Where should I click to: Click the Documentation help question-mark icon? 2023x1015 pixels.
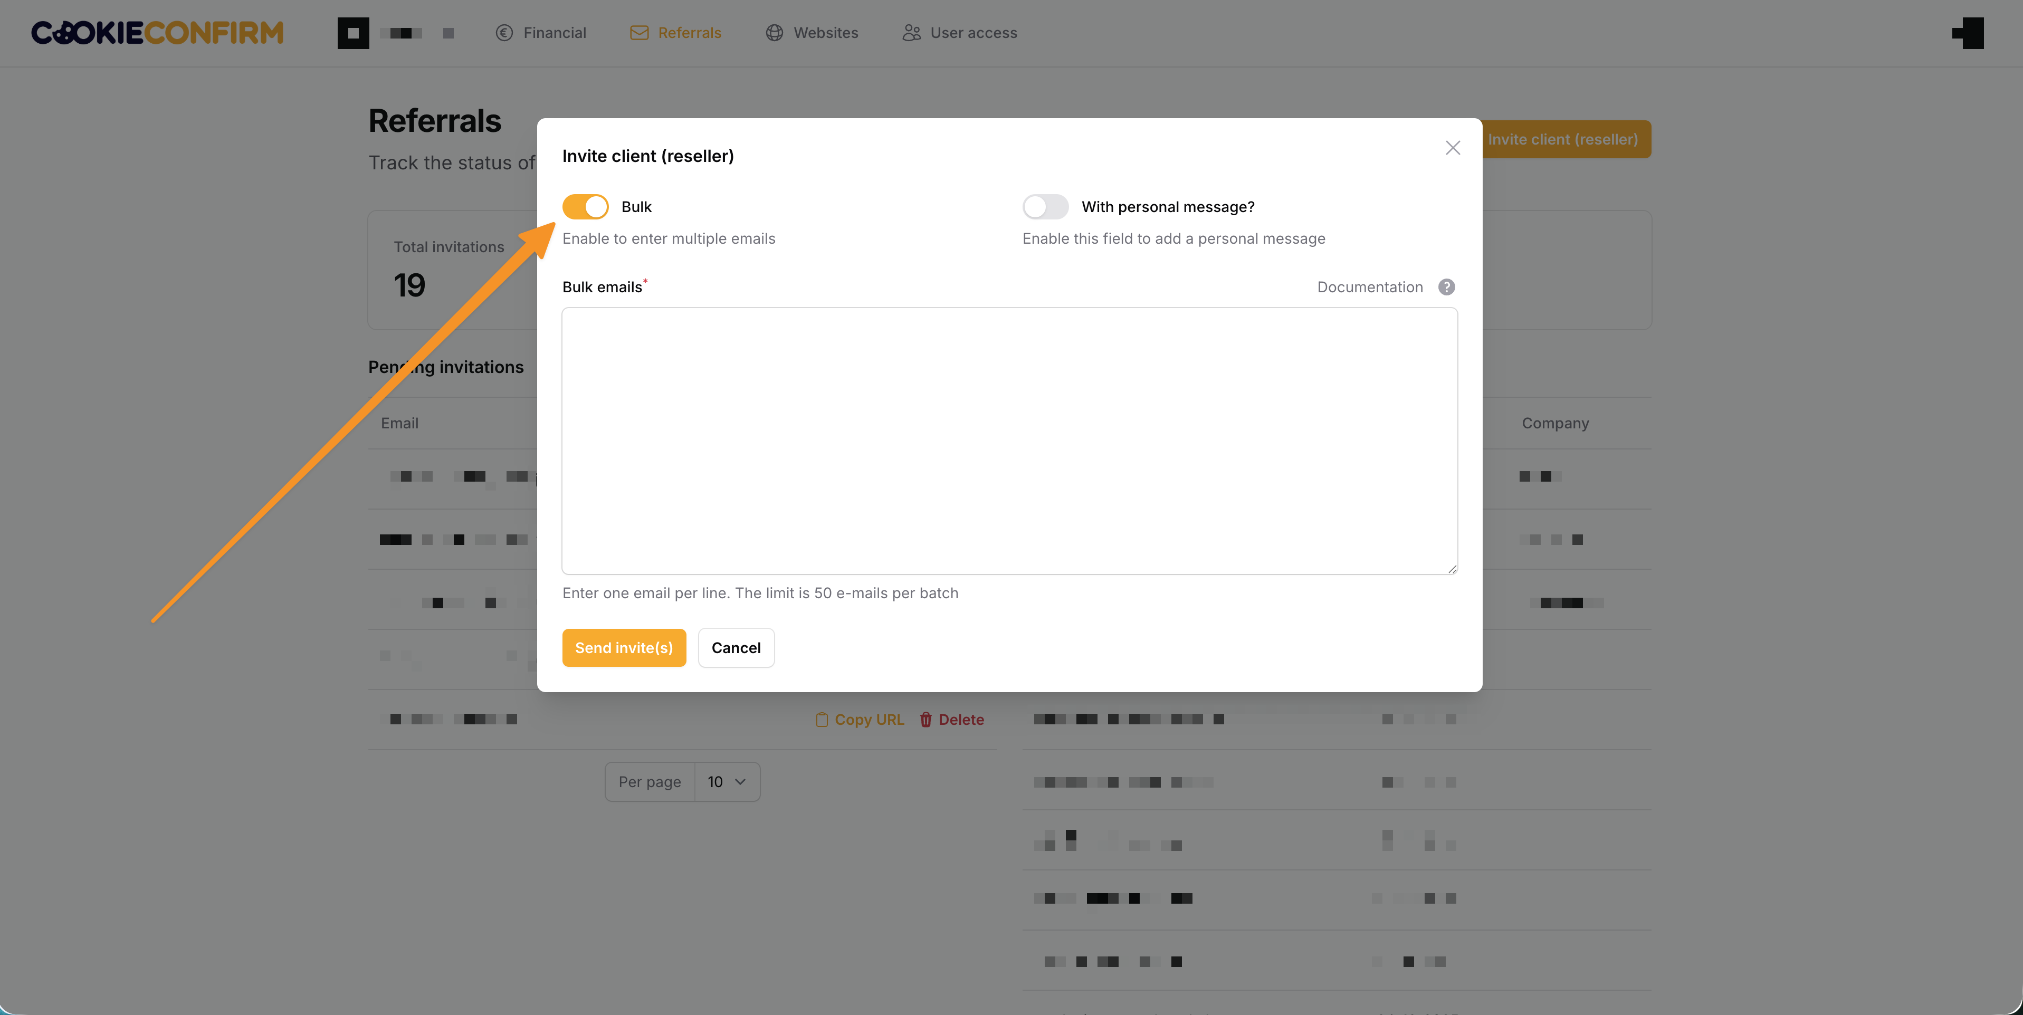tap(1446, 288)
